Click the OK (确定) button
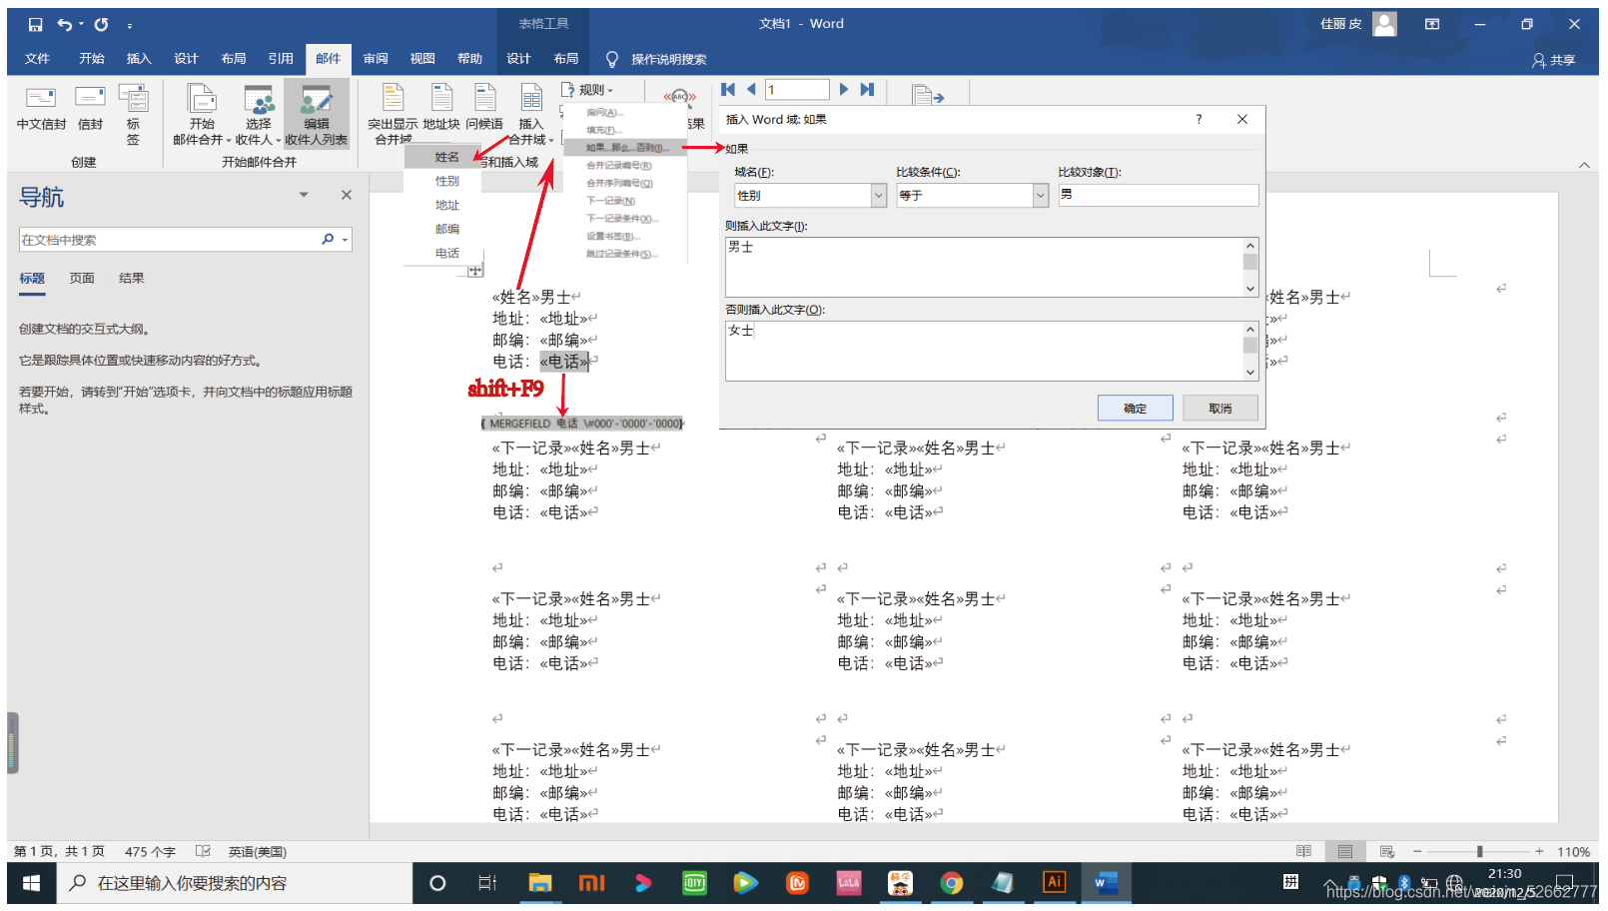The image size is (1608, 911). click(x=1136, y=409)
